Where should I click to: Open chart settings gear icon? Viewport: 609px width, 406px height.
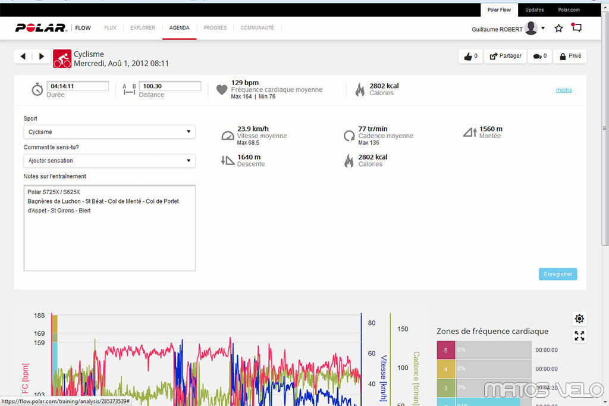coord(579,319)
